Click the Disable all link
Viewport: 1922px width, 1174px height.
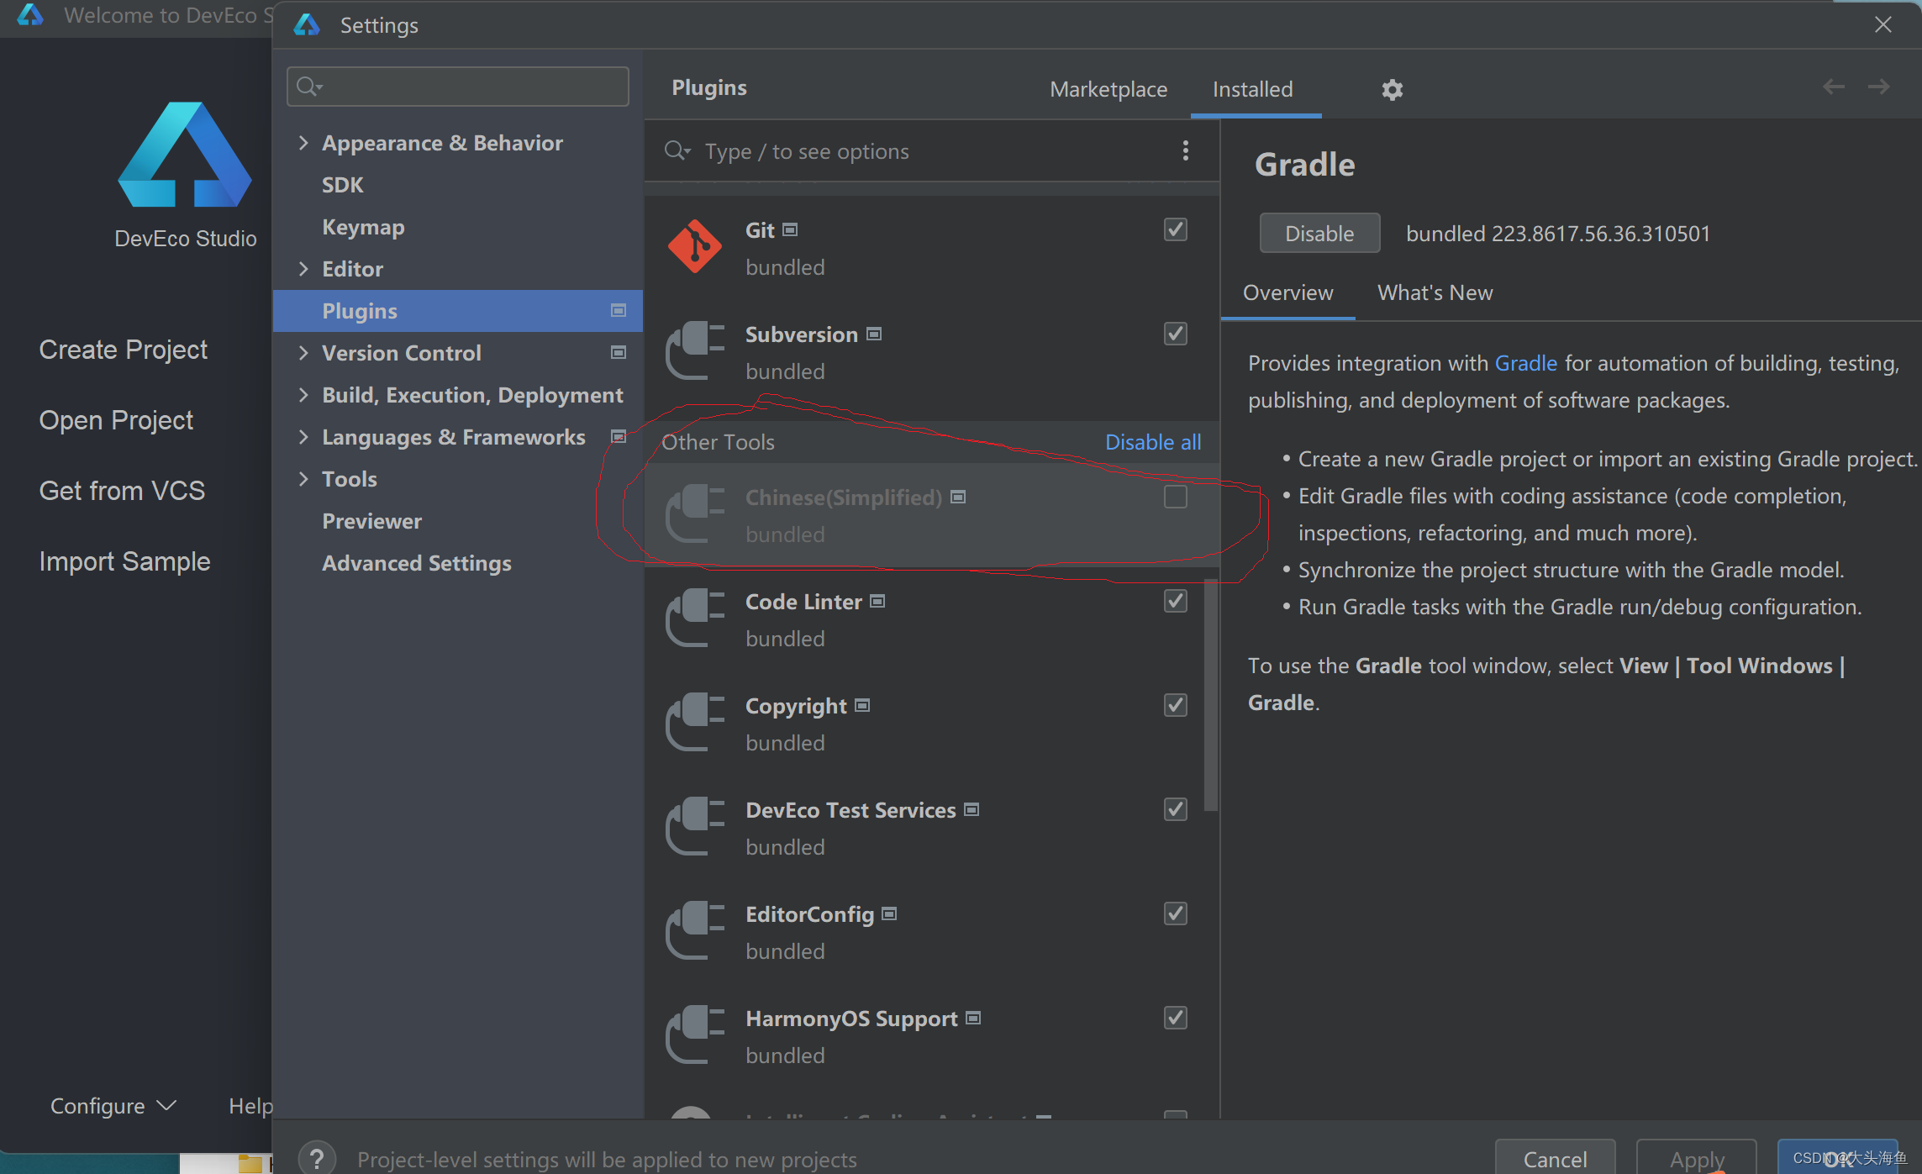(x=1152, y=442)
